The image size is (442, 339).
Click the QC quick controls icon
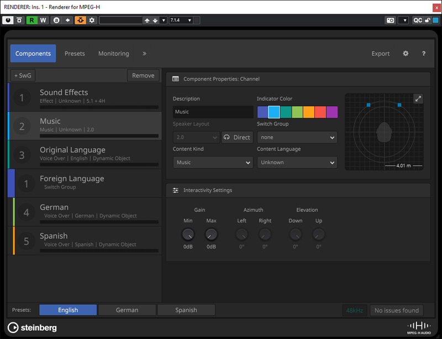417,20
